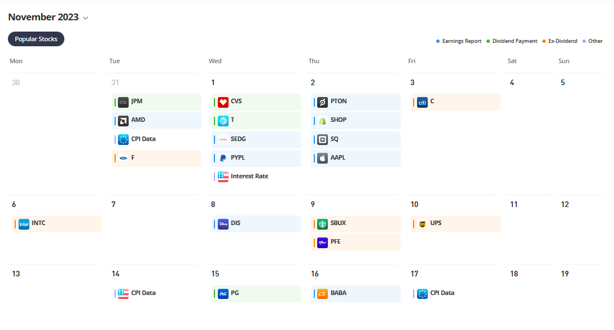This screenshot has height=330, width=614.
Task: Click the Apple logo icon for AAPL
Action: pos(322,158)
